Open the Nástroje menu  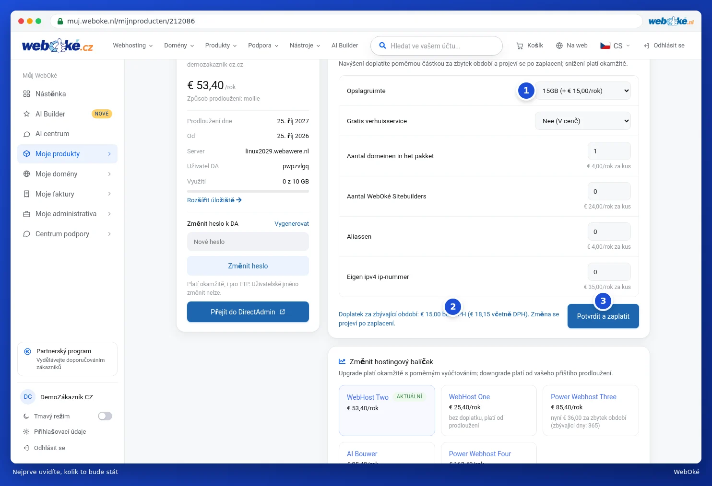point(305,46)
